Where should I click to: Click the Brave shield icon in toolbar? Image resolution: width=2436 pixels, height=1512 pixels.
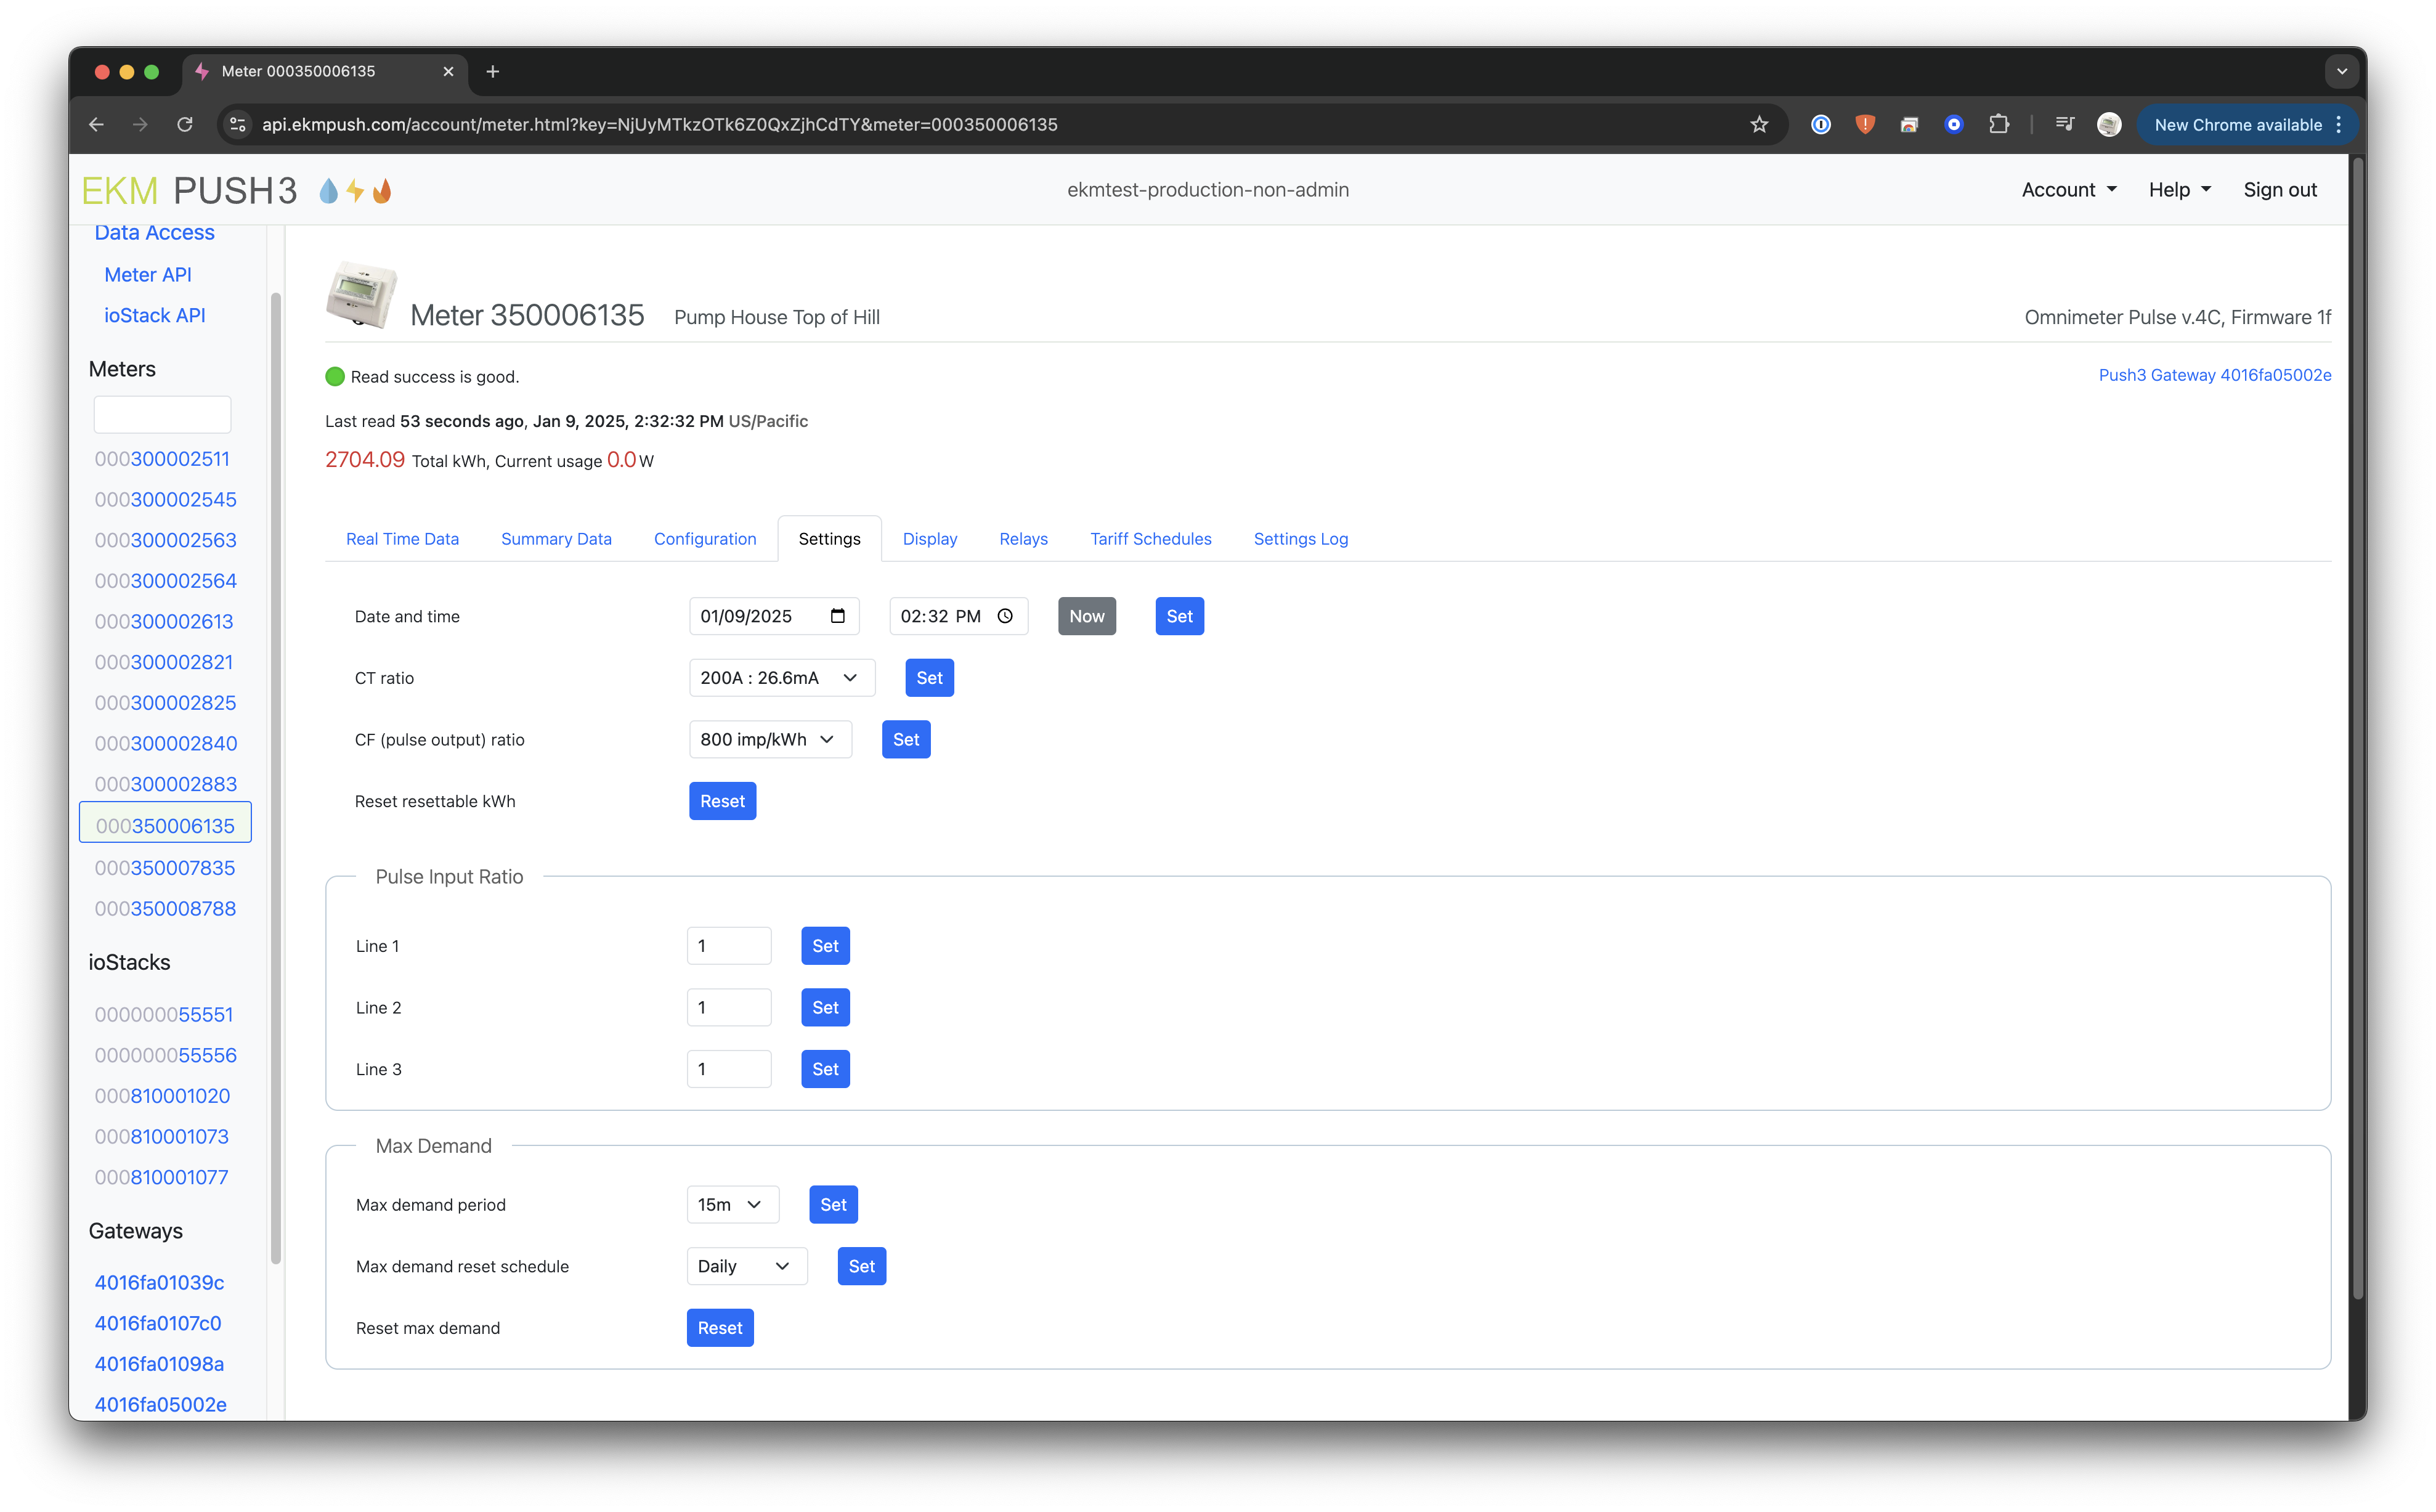click(x=1866, y=125)
